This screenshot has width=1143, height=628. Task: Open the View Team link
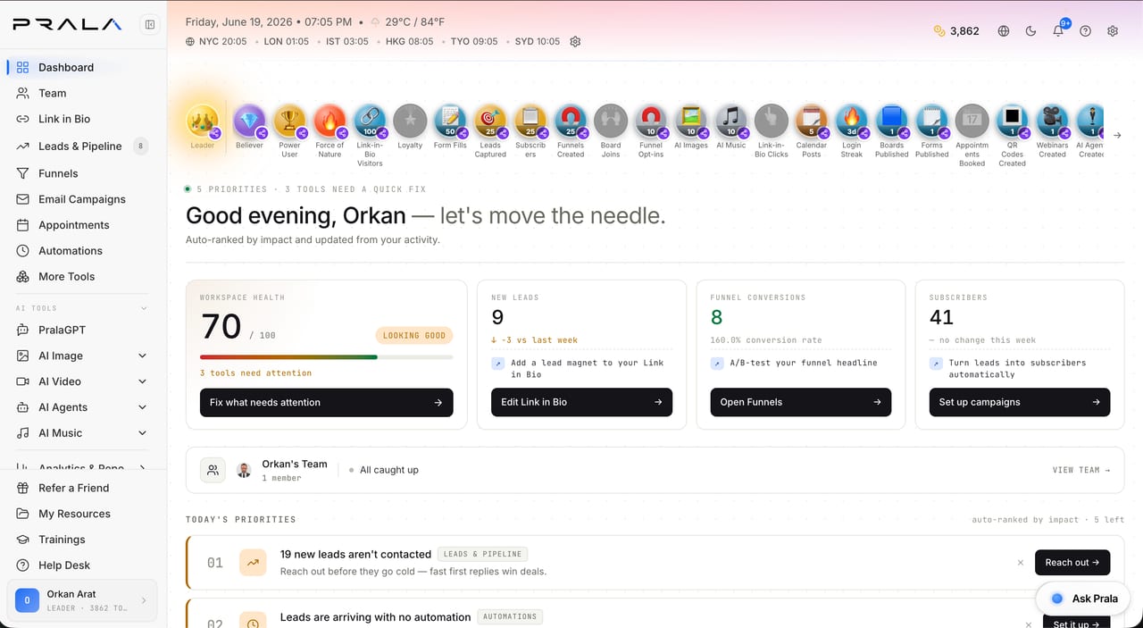click(1081, 470)
